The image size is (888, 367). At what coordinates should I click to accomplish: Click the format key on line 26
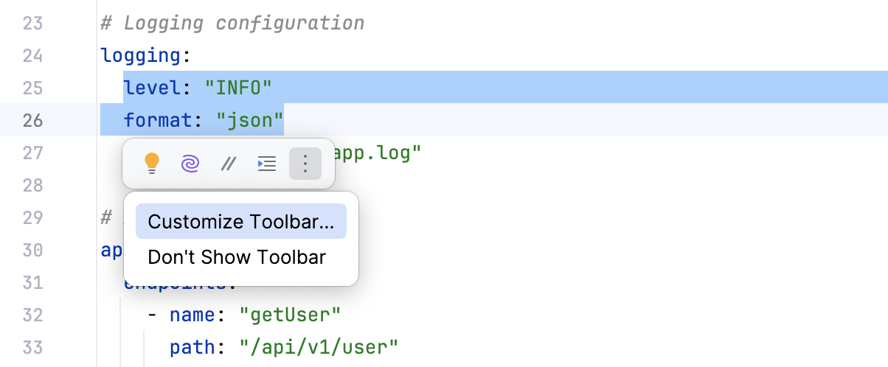click(x=156, y=120)
